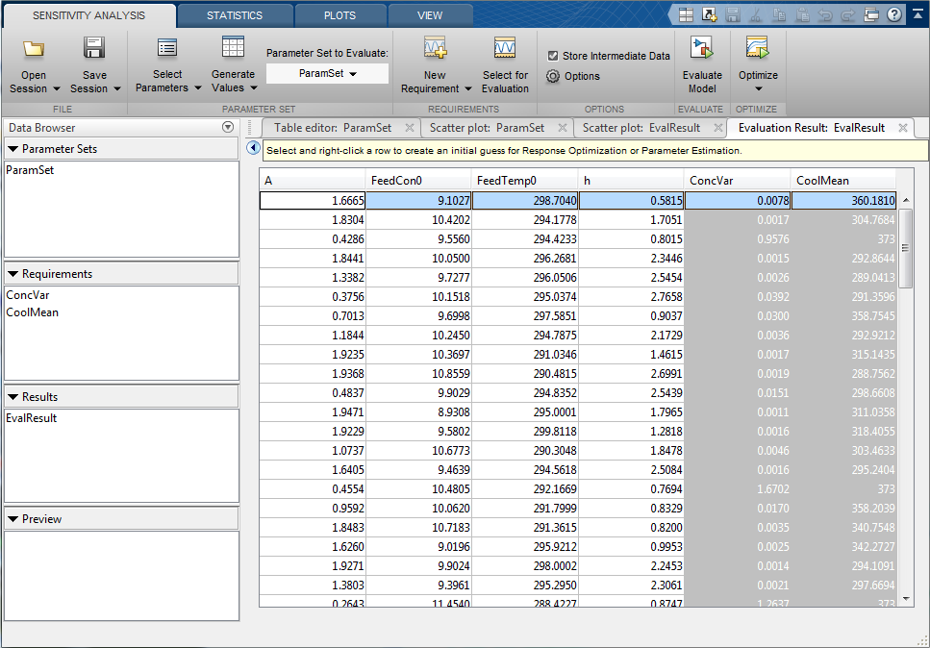Open the Options button
The width and height of the screenshot is (930, 648).
(573, 76)
